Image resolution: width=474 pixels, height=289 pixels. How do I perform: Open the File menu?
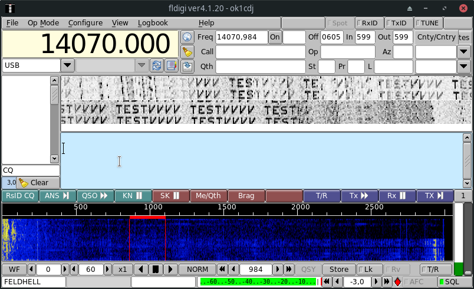click(12, 23)
